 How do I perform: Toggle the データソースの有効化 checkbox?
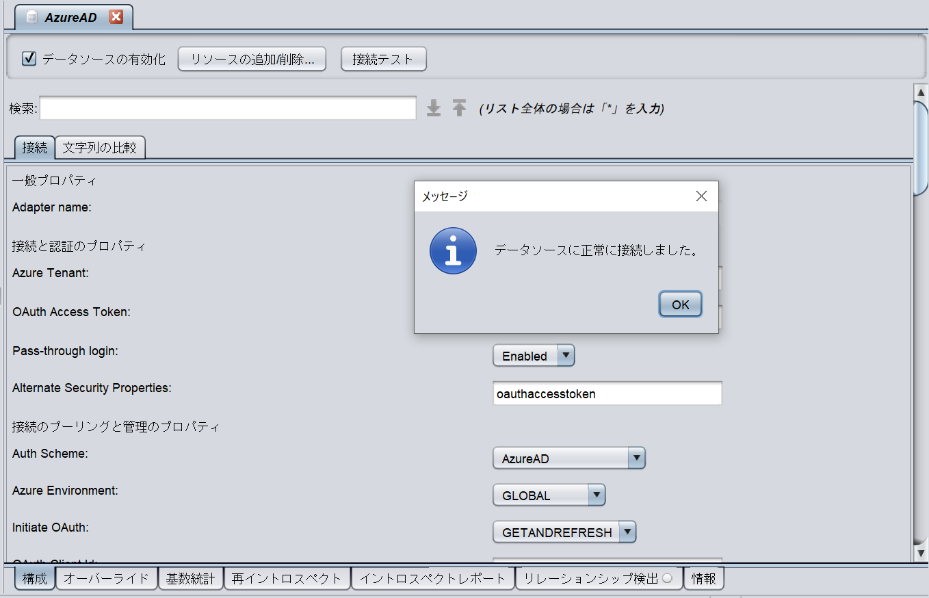click(x=29, y=59)
